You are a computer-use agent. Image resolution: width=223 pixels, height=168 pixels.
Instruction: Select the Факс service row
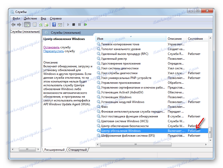[x=152, y=107]
